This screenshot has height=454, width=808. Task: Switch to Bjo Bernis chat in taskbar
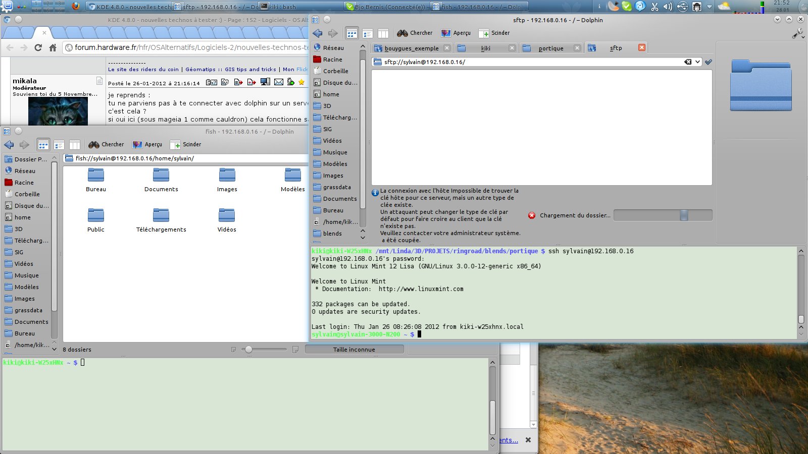coord(388,7)
